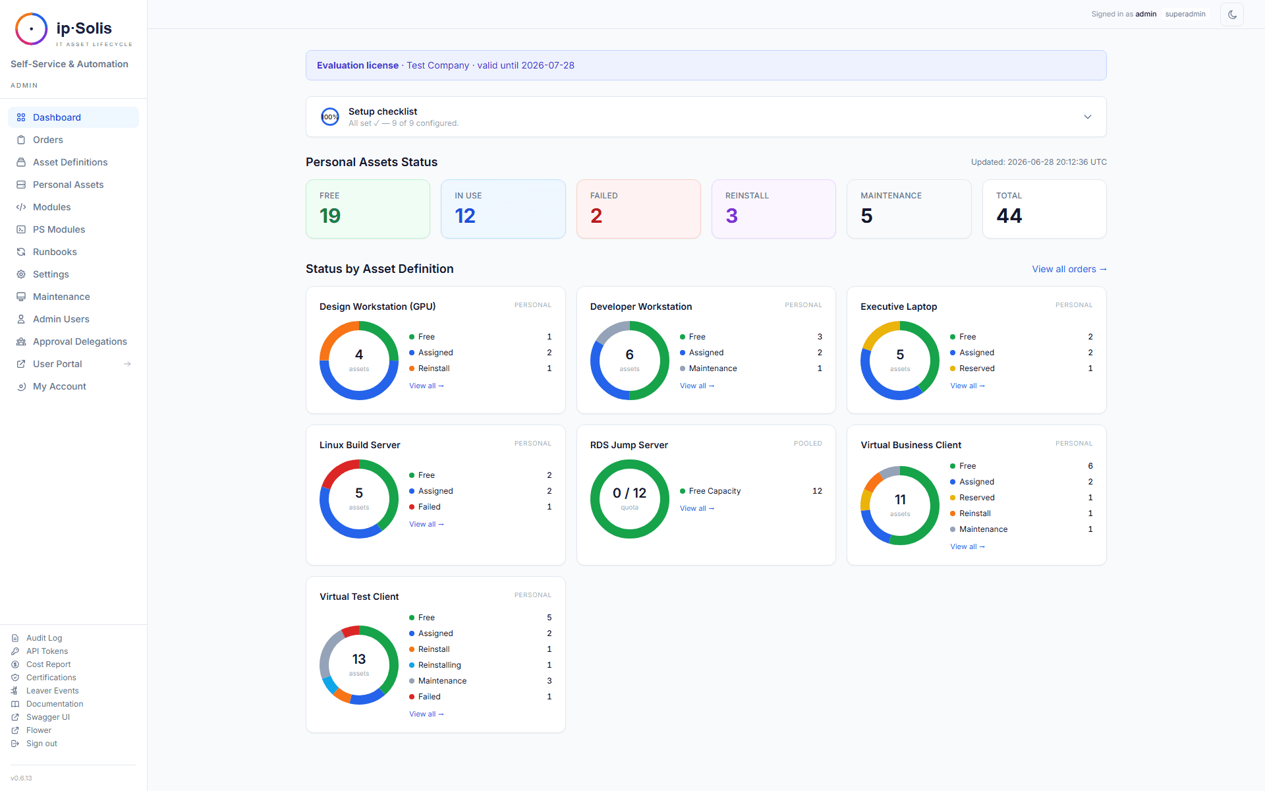The height and width of the screenshot is (791, 1265).
Task: Click the Approval Delegations group icon
Action: point(21,341)
